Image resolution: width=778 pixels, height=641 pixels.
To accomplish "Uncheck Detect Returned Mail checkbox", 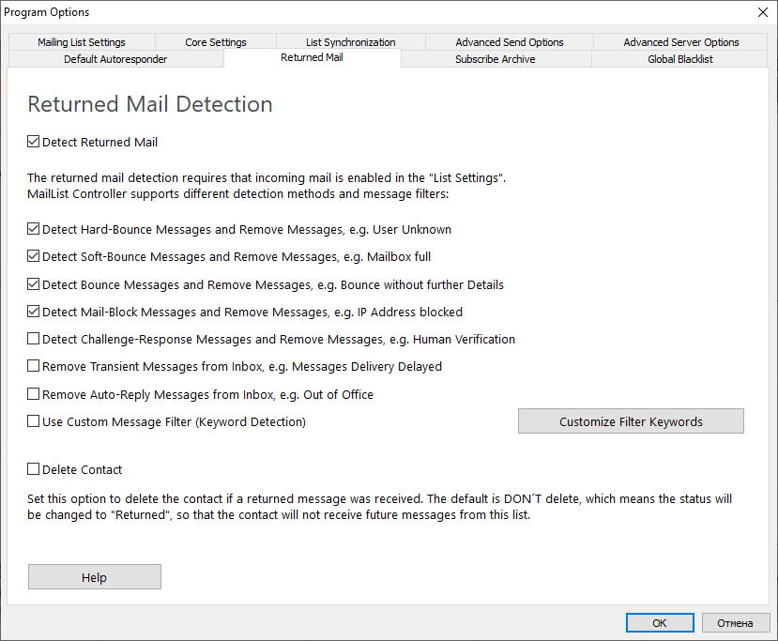I will pos(34,143).
